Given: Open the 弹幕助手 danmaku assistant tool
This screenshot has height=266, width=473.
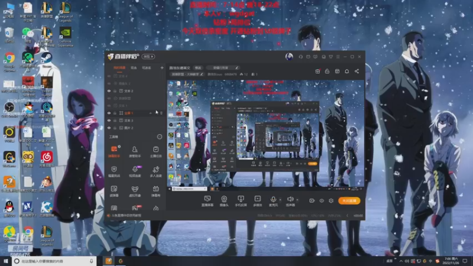Looking at the screenshot, I should (114, 151).
